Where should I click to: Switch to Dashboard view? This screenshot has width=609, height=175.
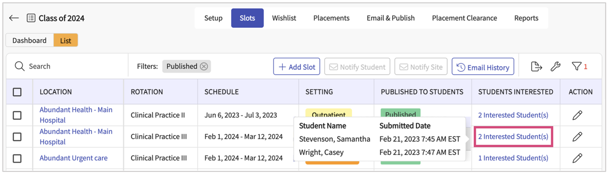pos(30,40)
